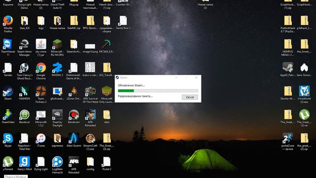The height and width of the screenshot is (178, 316).
Task: Select the PublickHack 8.7 folder
Action: point(287,21)
